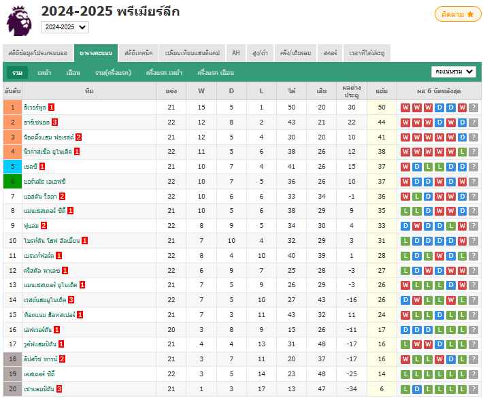Click red card badge next to น็อตติ้งแฮม ฟอเรสต์
This screenshot has width=483, height=398.
click(x=78, y=137)
